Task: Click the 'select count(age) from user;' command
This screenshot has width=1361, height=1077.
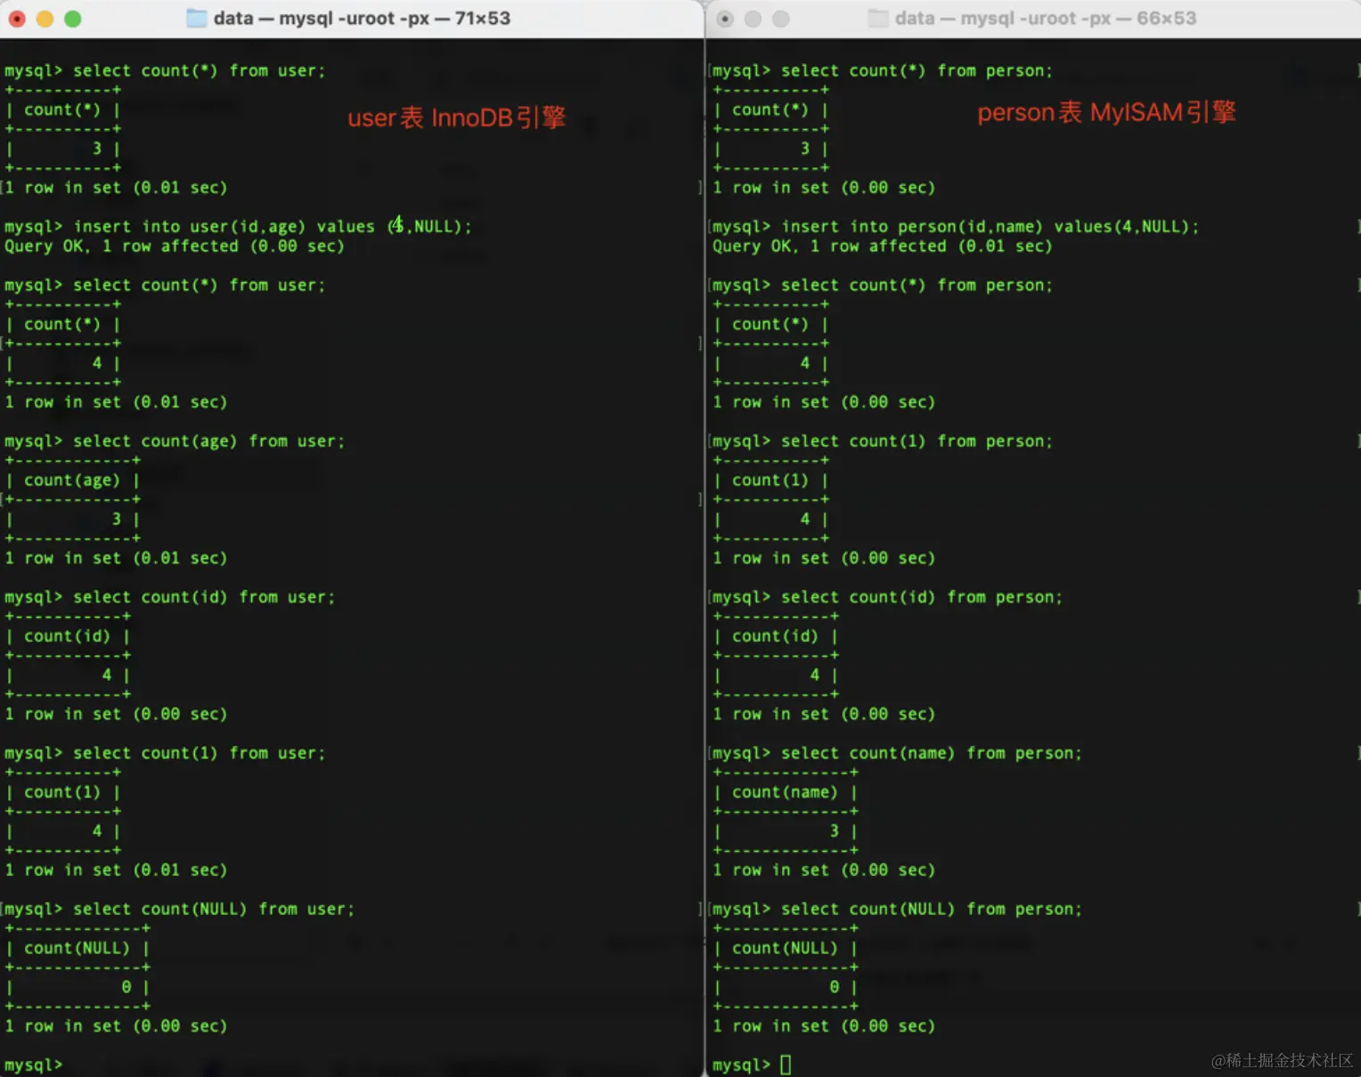Action: tap(208, 441)
